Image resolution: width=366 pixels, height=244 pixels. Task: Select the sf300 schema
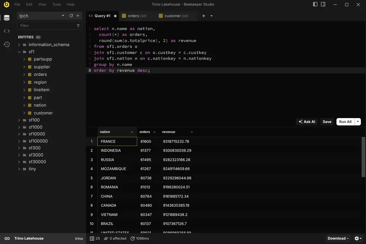click(x=34, y=148)
